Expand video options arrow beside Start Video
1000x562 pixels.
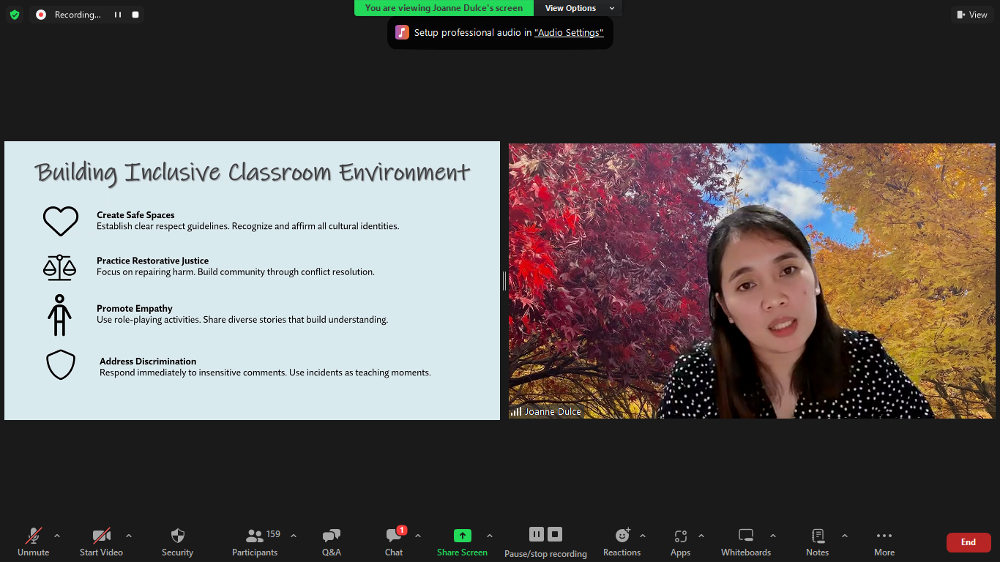(x=129, y=536)
